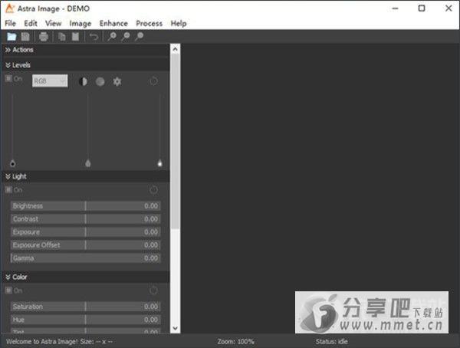
Task: Maximize the Astra Image window
Action: click(x=422, y=8)
